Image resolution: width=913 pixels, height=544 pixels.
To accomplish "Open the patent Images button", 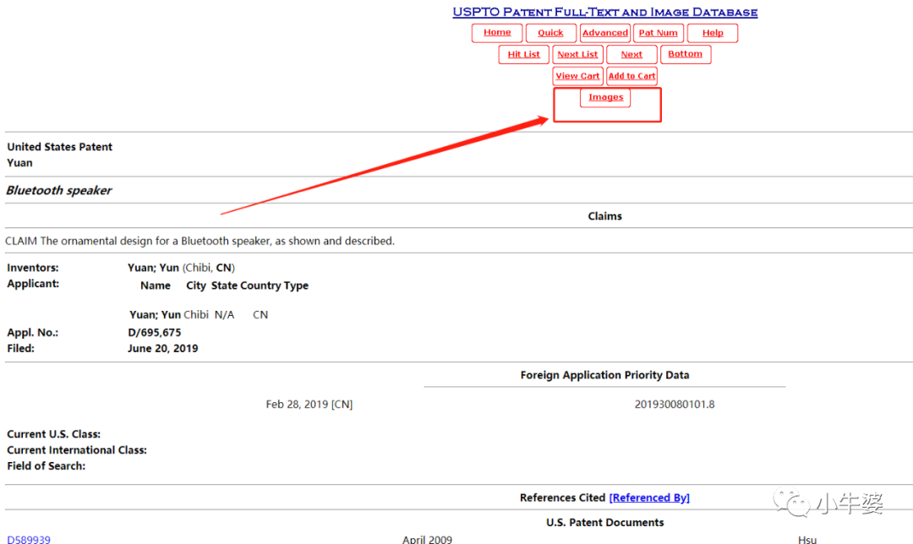I will click(x=605, y=97).
